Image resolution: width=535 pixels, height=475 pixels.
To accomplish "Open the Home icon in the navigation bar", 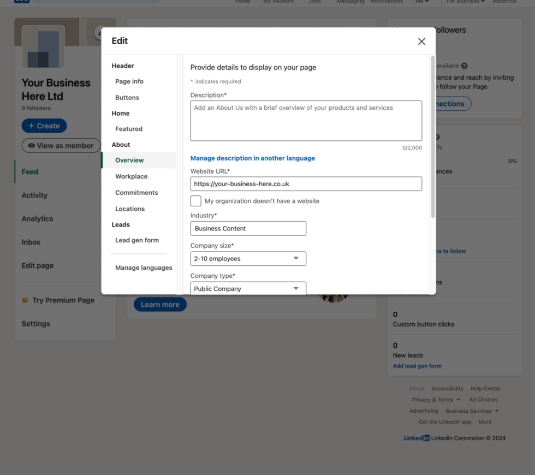I will [242, 1].
